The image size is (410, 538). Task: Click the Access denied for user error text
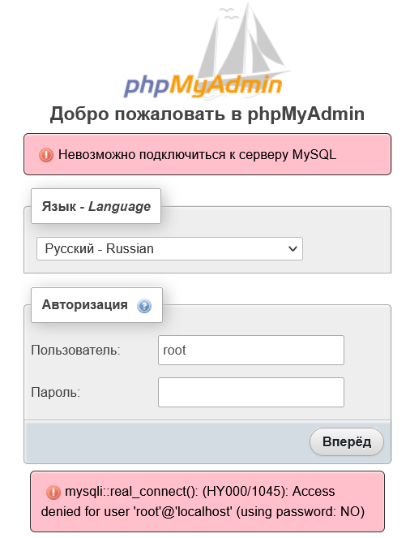[203, 501]
